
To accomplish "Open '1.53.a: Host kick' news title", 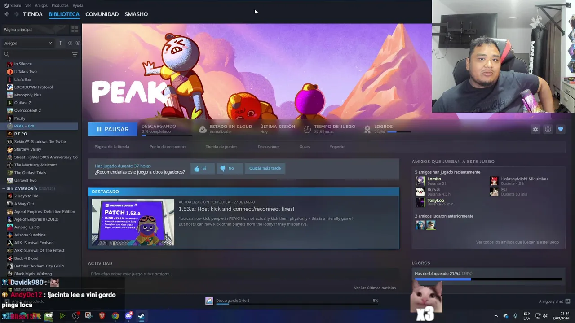I will 236,209.
